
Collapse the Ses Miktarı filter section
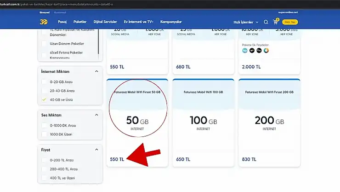coord(96,115)
